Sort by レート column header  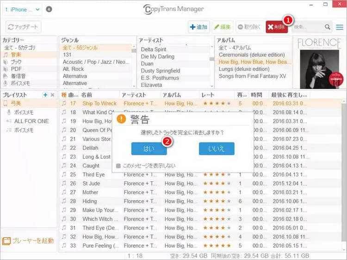coord(208,95)
